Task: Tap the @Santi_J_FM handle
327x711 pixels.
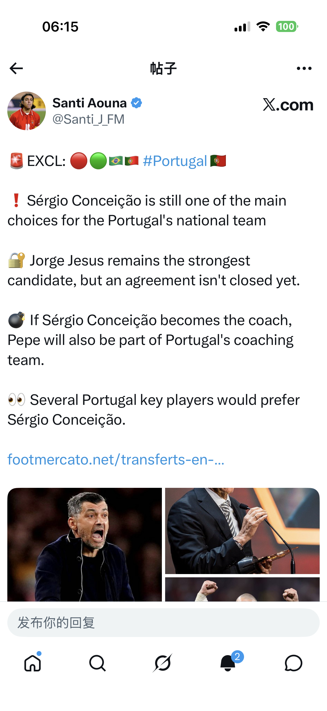Action: click(88, 119)
